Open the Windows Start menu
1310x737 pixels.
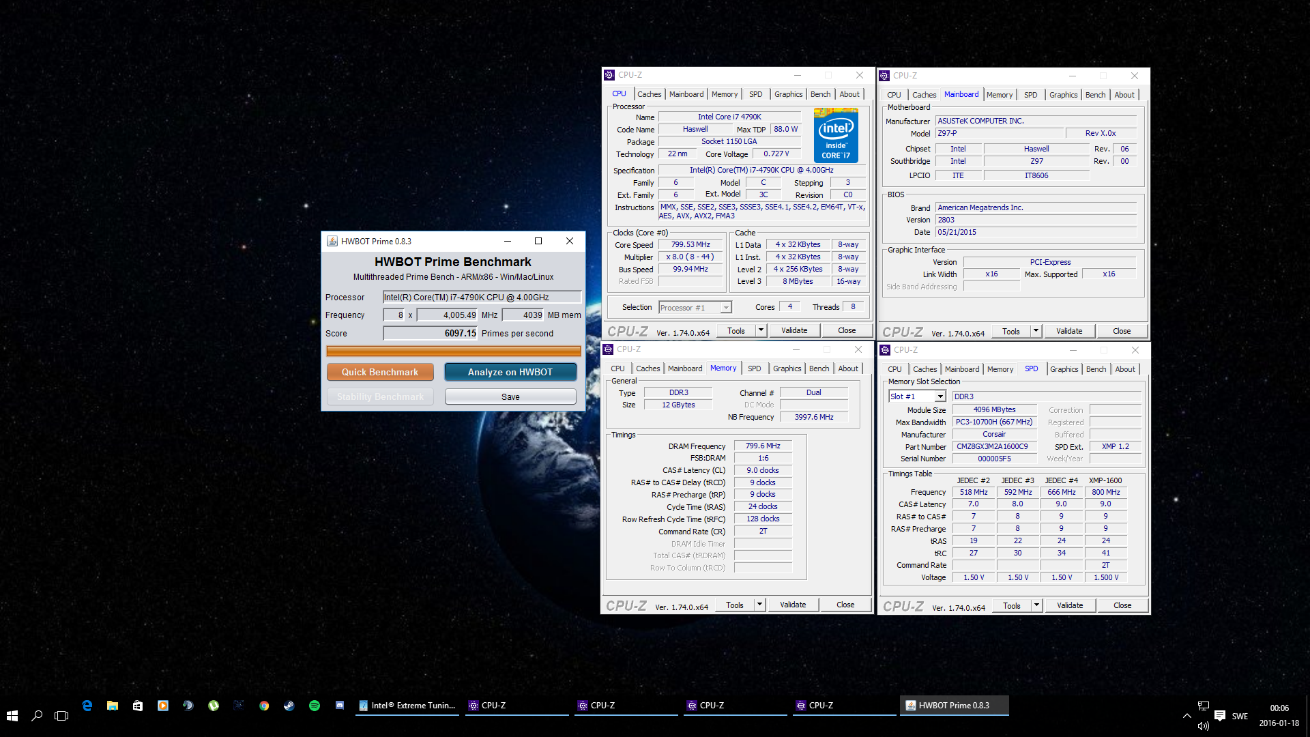click(12, 715)
